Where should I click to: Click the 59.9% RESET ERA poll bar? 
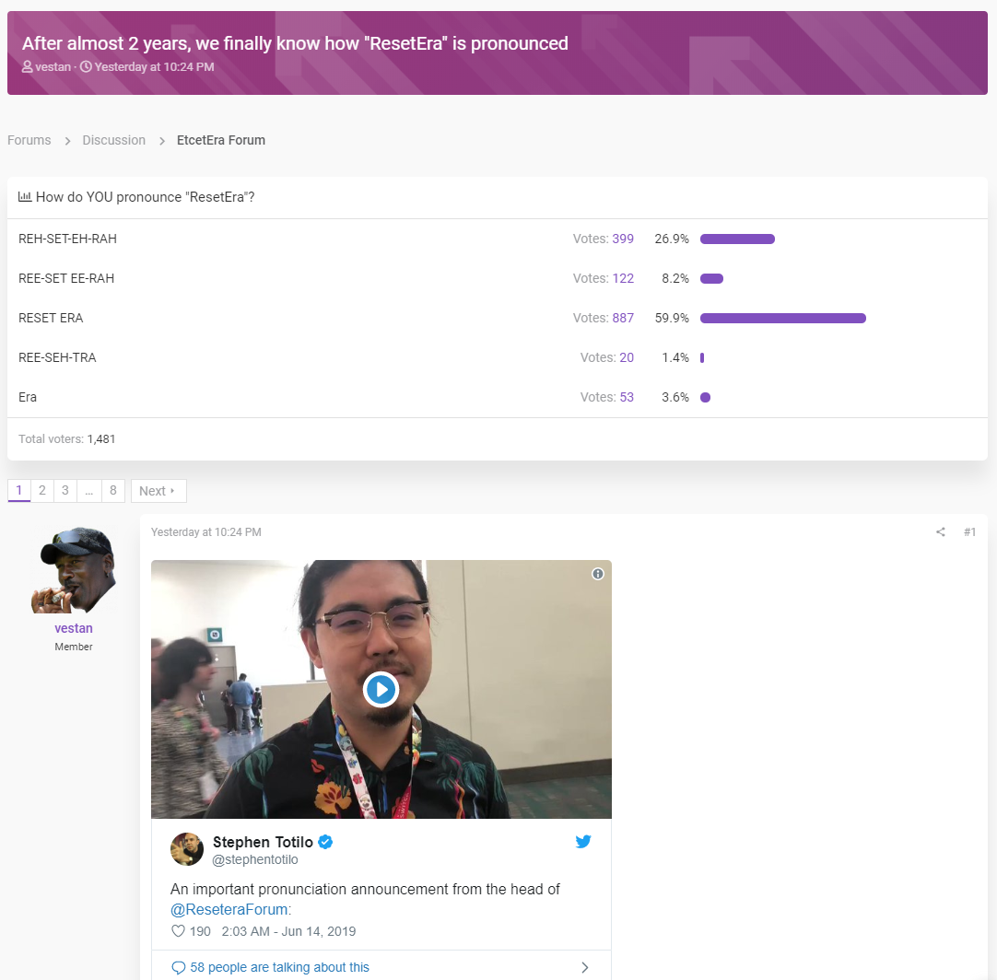(x=782, y=319)
